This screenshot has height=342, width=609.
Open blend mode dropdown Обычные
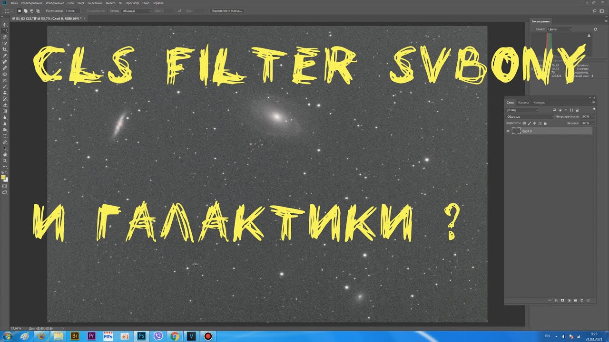click(x=530, y=116)
